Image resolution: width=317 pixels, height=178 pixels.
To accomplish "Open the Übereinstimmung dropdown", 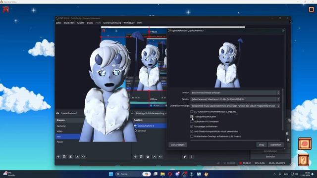I will tap(235, 106).
